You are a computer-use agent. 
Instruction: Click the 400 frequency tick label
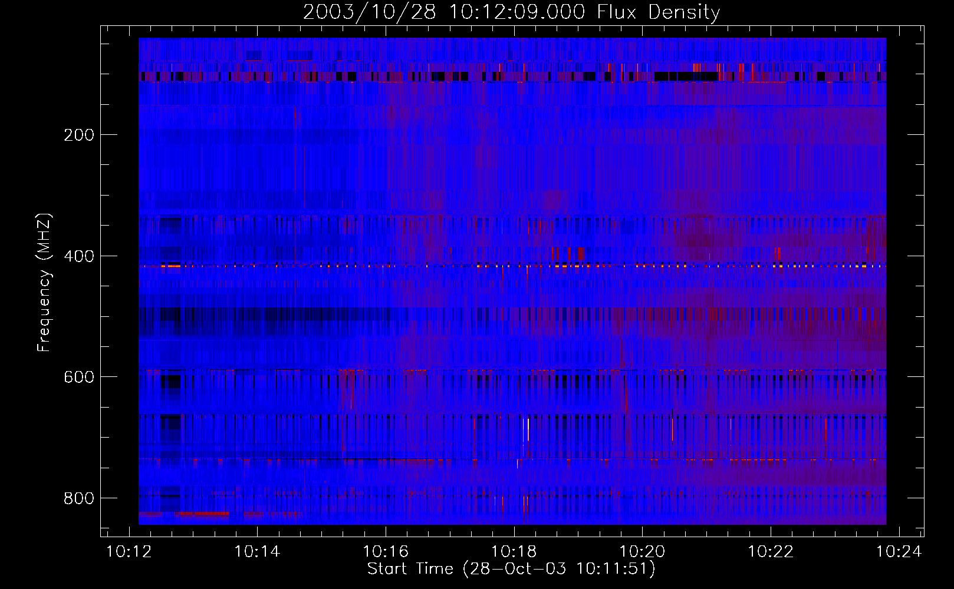[79, 256]
